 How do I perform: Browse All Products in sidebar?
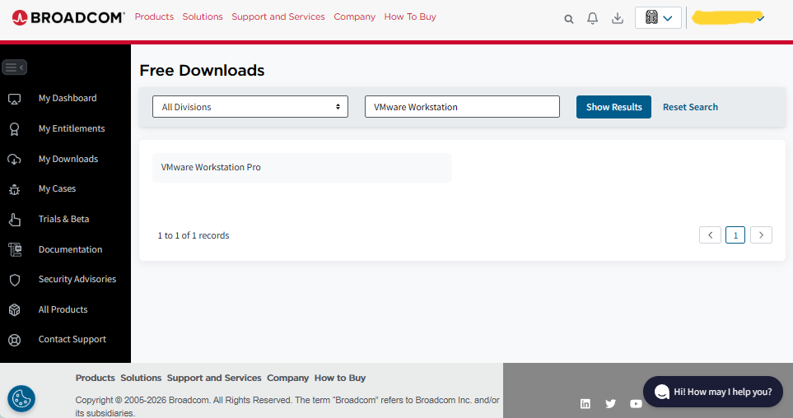(63, 309)
